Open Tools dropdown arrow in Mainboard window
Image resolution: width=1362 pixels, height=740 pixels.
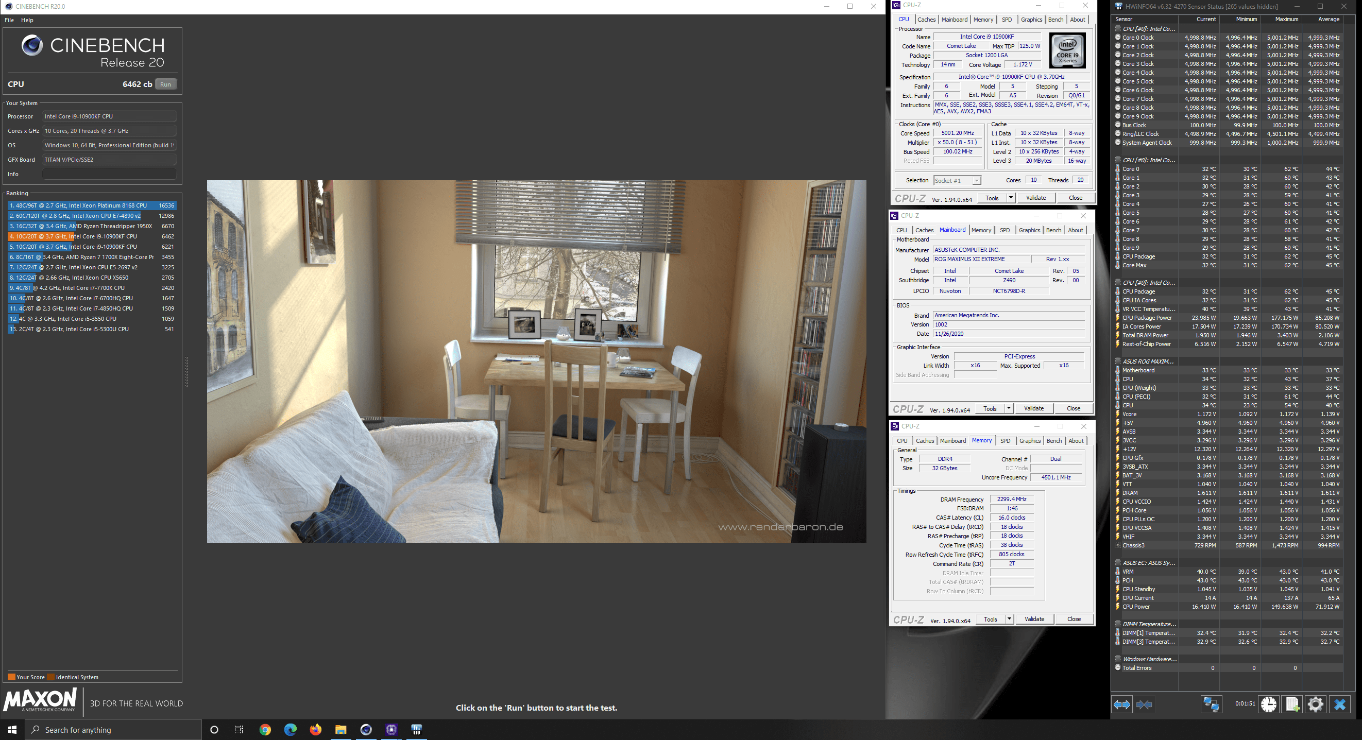[x=1008, y=408]
